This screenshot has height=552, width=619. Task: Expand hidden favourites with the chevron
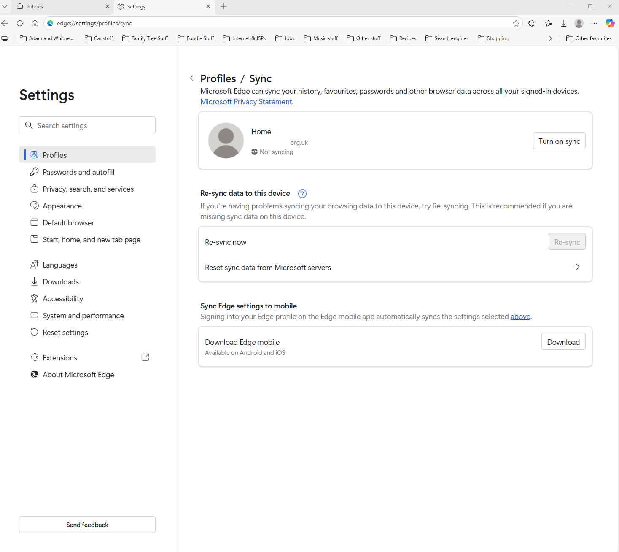pos(550,38)
